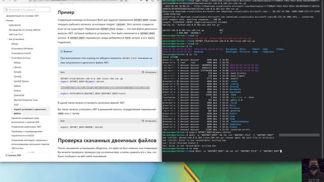Viewport: 324px width, 182px height.
Task: Click the 'DOTNET_FILE=dotnet-sdk' code line in the docs
Action: click(92, 79)
